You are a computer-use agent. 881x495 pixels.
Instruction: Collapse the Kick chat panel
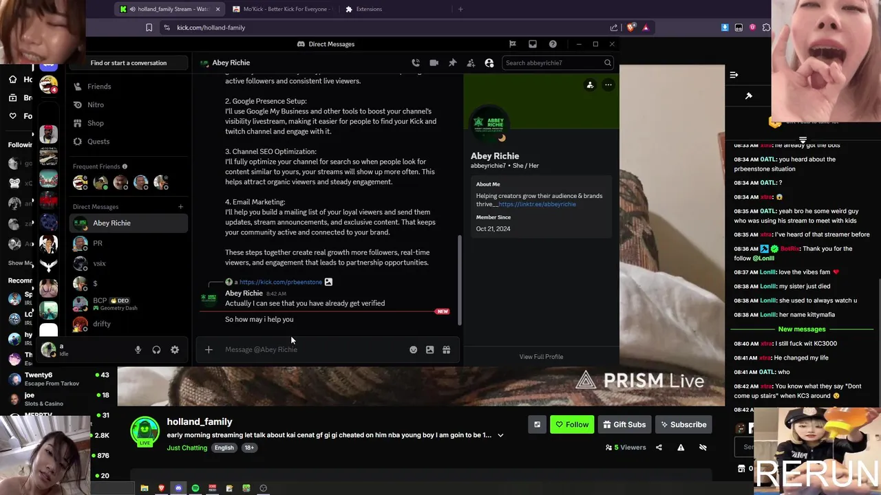[734, 75]
